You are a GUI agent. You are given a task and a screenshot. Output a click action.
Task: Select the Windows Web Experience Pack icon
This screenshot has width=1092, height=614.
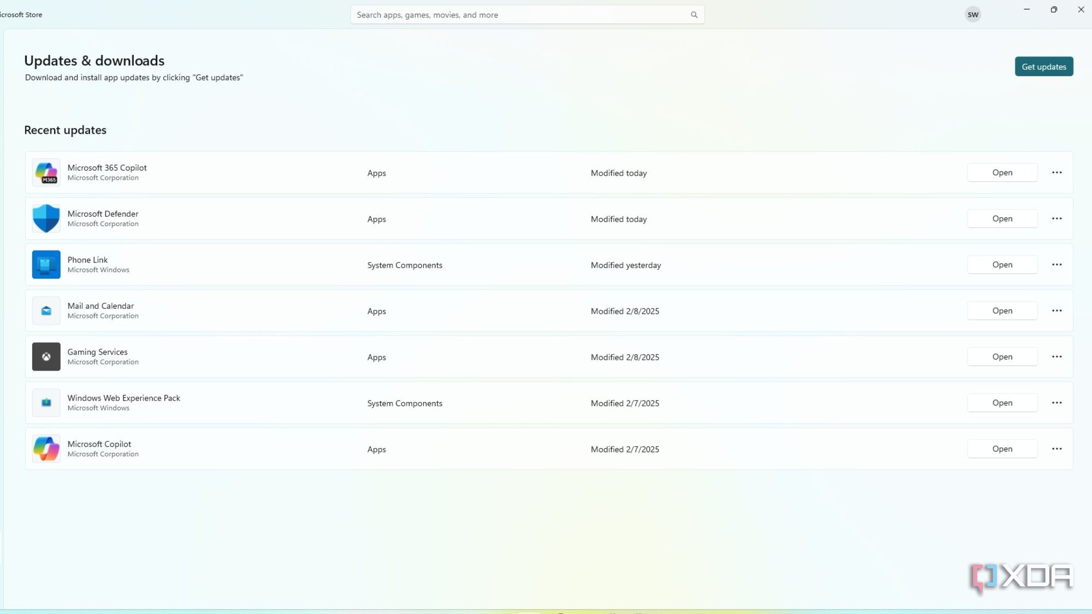(x=46, y=403)
